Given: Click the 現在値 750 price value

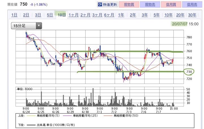Looking at the screenshot, I should point(24,4).
